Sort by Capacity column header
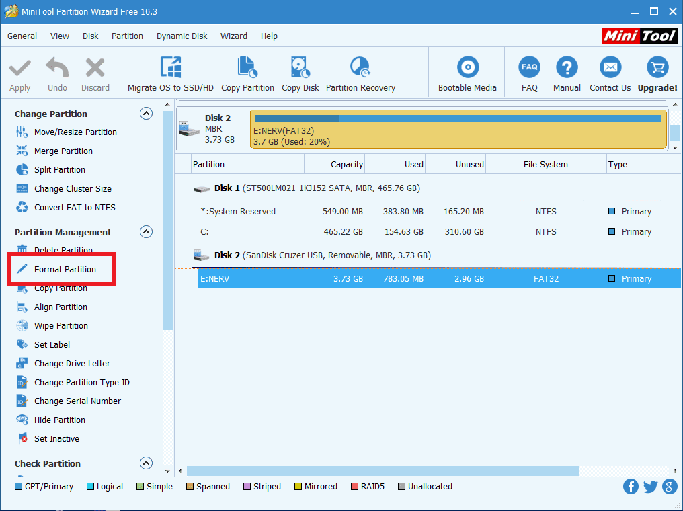683x511 pixels. [x=335, y=165]
